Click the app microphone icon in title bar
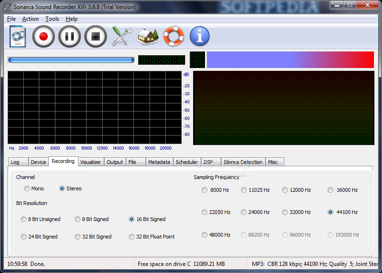Viewport: 382px width, 273px height. (8, 7)
